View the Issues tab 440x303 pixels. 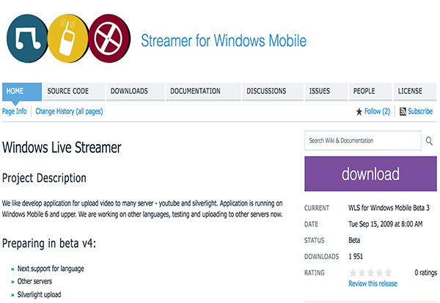tap(326, 91)
